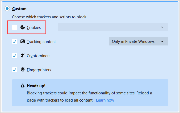Click the Fingerprinters fingerprint icon
This screenshot has height=113, width=180.
[x=23, y=70]
